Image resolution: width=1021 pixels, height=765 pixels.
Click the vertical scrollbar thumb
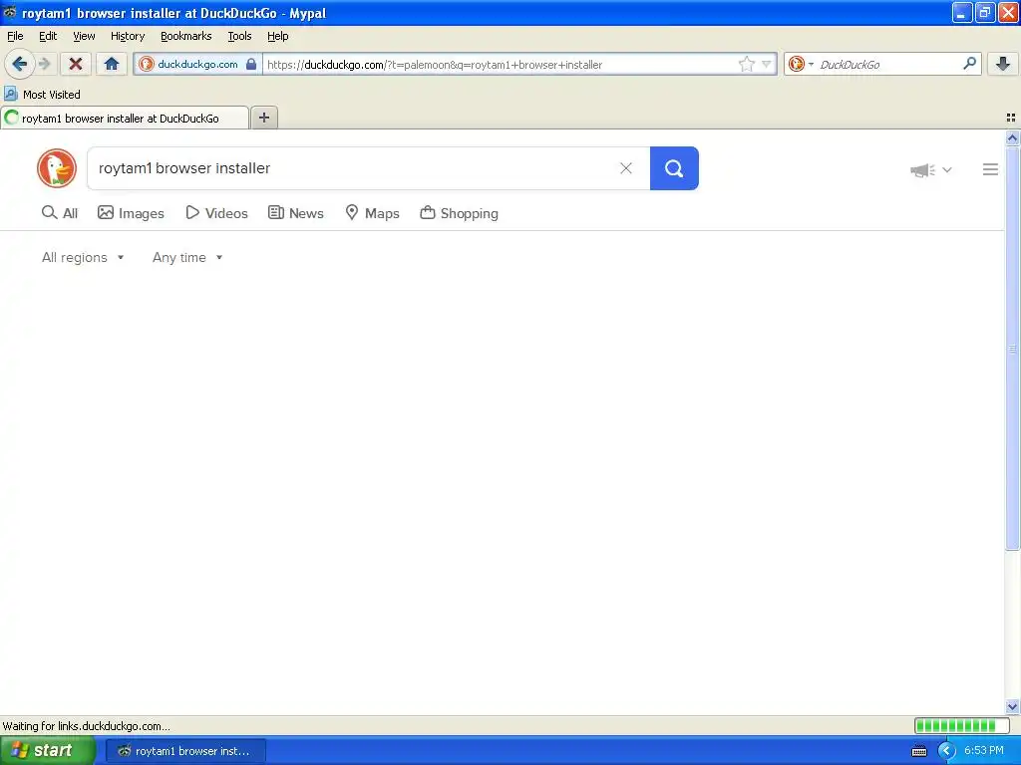click(1012, 349)
